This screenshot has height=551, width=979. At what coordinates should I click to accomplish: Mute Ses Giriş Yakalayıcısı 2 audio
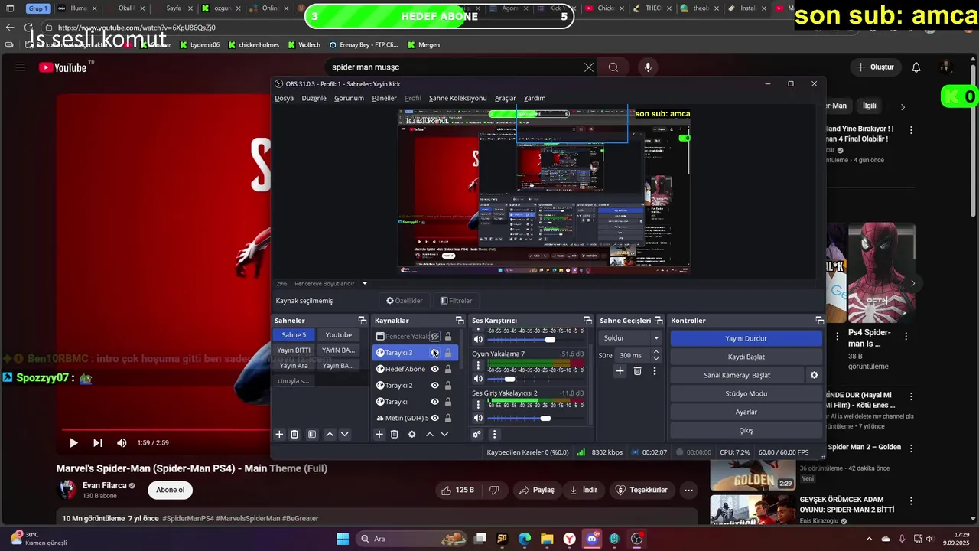click(x=479, y=418)
